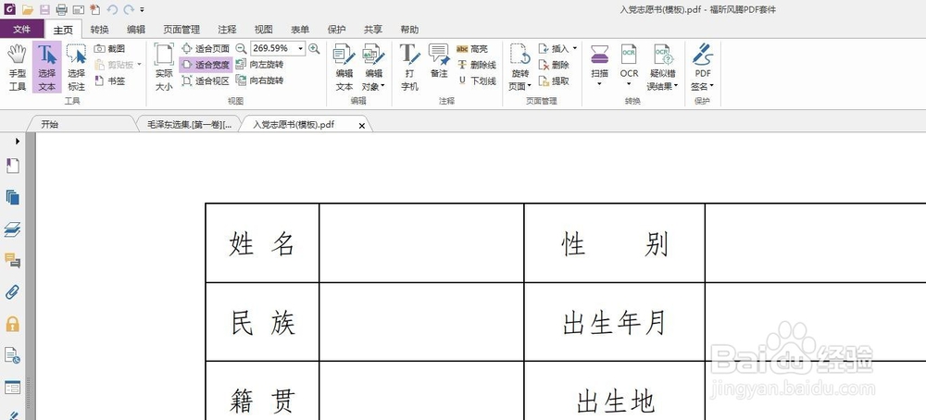Open the Layers panel in left sidebar
The height and width of the screenshot is (420, 926).
(12, 229)
